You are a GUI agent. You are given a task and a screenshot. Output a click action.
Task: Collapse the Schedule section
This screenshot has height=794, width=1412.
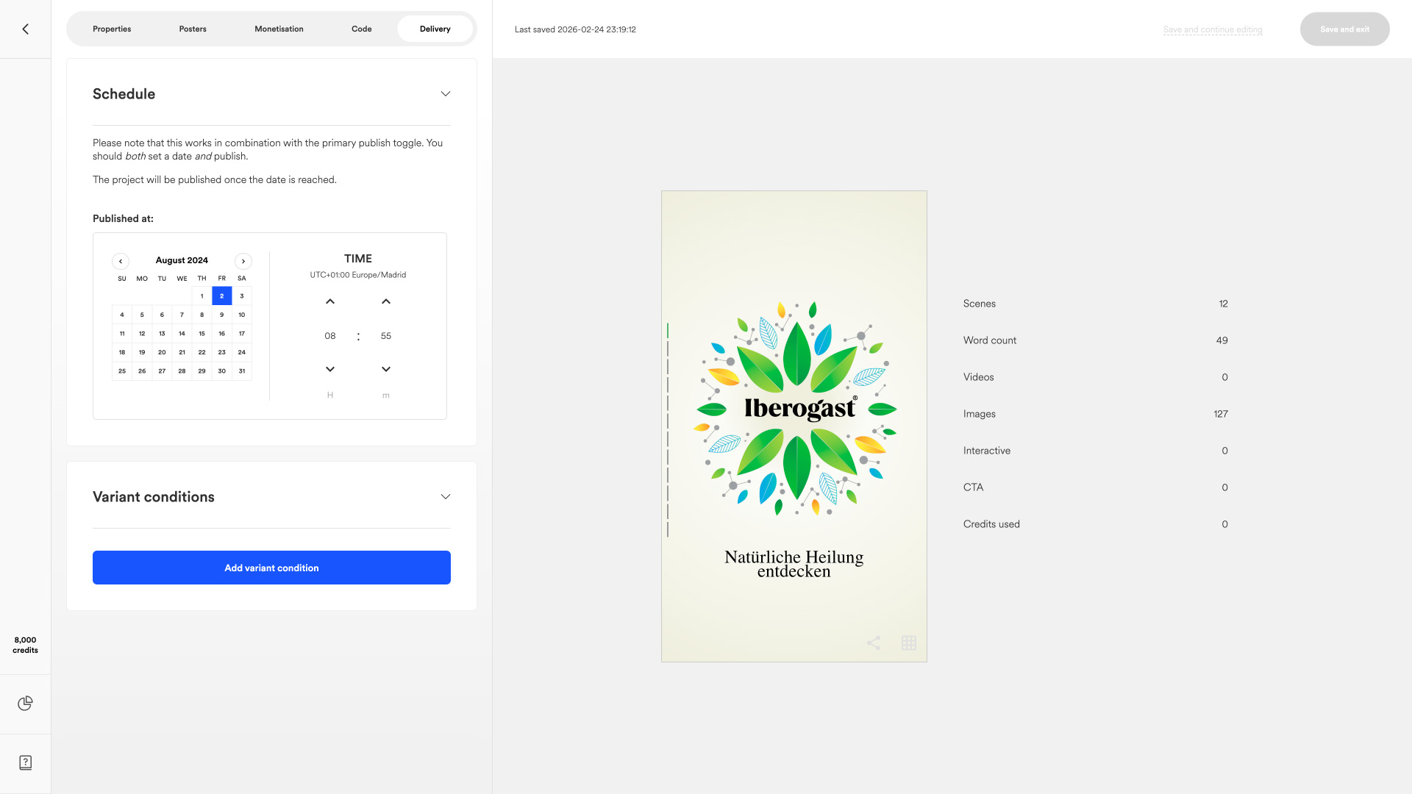click(446, 94)
